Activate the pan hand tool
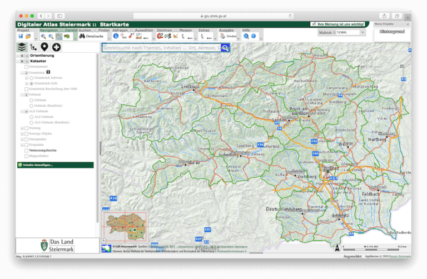Viewport: 427px width, 279px height. (x=59, y=36)
